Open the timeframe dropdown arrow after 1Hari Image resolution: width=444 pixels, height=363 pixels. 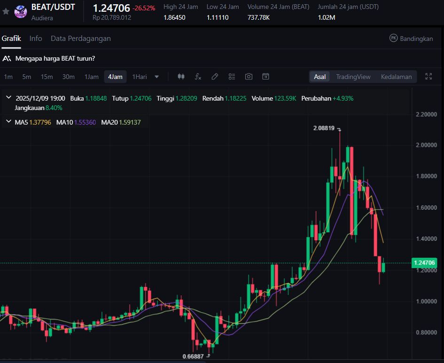pyautogui.click(x=157, y=77)
